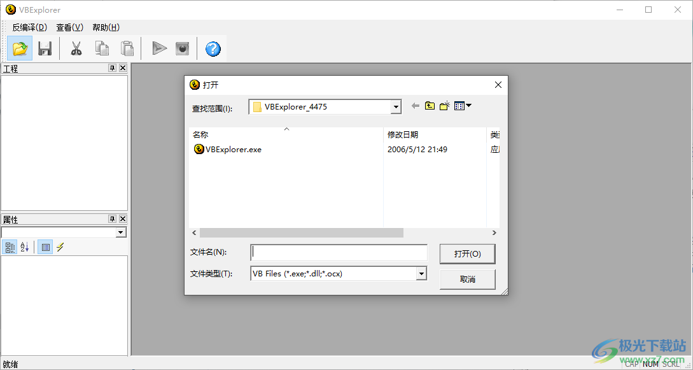This screenshot has height=370, width=693.
Task: Select the VBExplorer.exe file
Action: [x=228, y=150]
